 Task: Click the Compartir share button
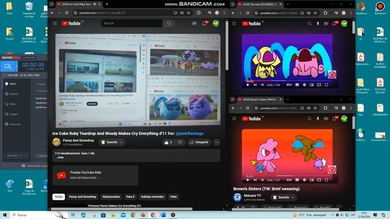(199, 142)
